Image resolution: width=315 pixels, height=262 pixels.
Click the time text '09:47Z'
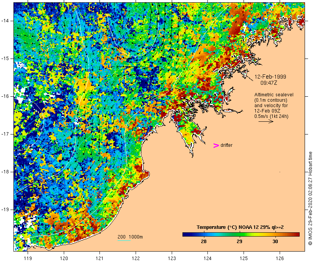pyautogui.click(x=269, y=83)
